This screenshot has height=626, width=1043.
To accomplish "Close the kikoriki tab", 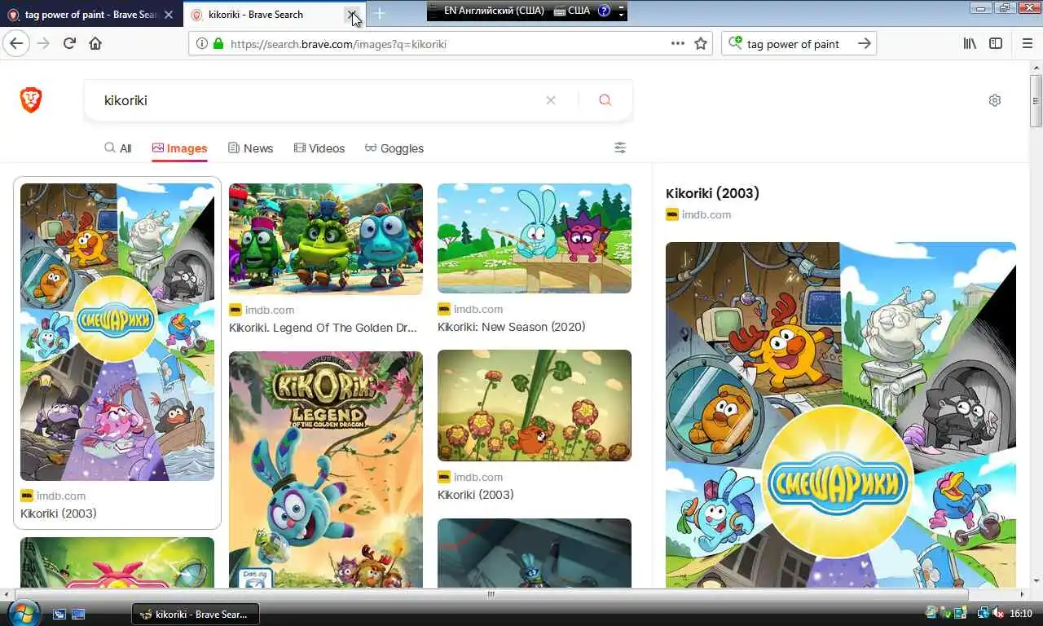I will coord(352,14).
